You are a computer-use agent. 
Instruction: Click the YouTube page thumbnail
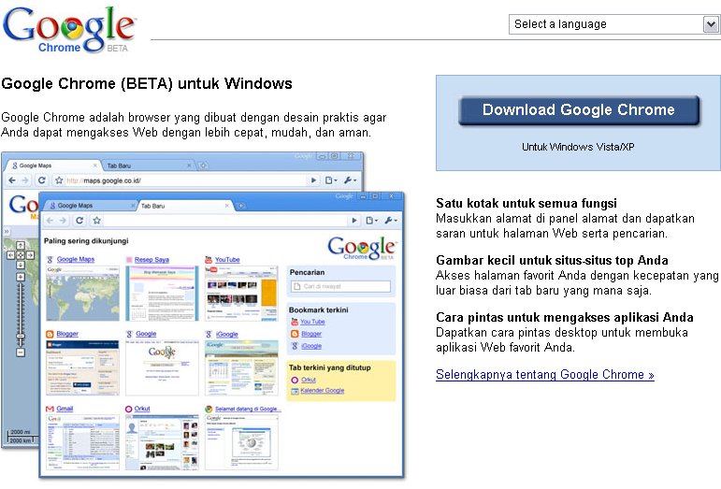click(241, 294)
